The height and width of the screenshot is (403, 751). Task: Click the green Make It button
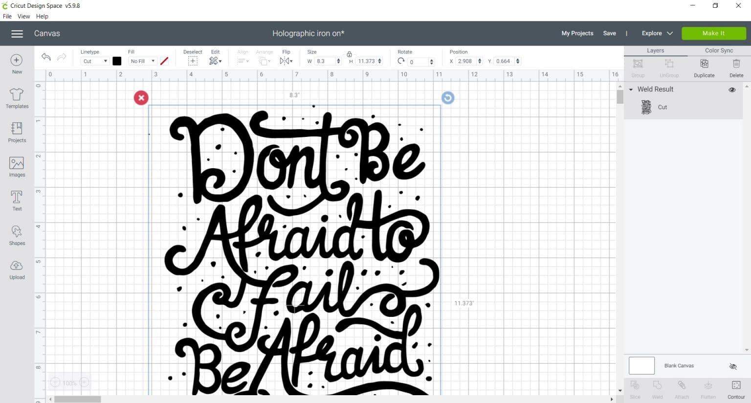tap(713, 33)
